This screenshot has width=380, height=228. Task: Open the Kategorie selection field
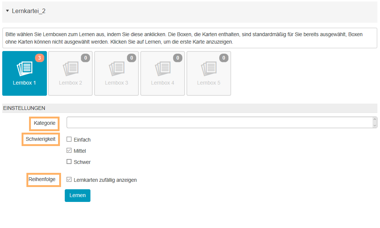click(x=220, y=123)
